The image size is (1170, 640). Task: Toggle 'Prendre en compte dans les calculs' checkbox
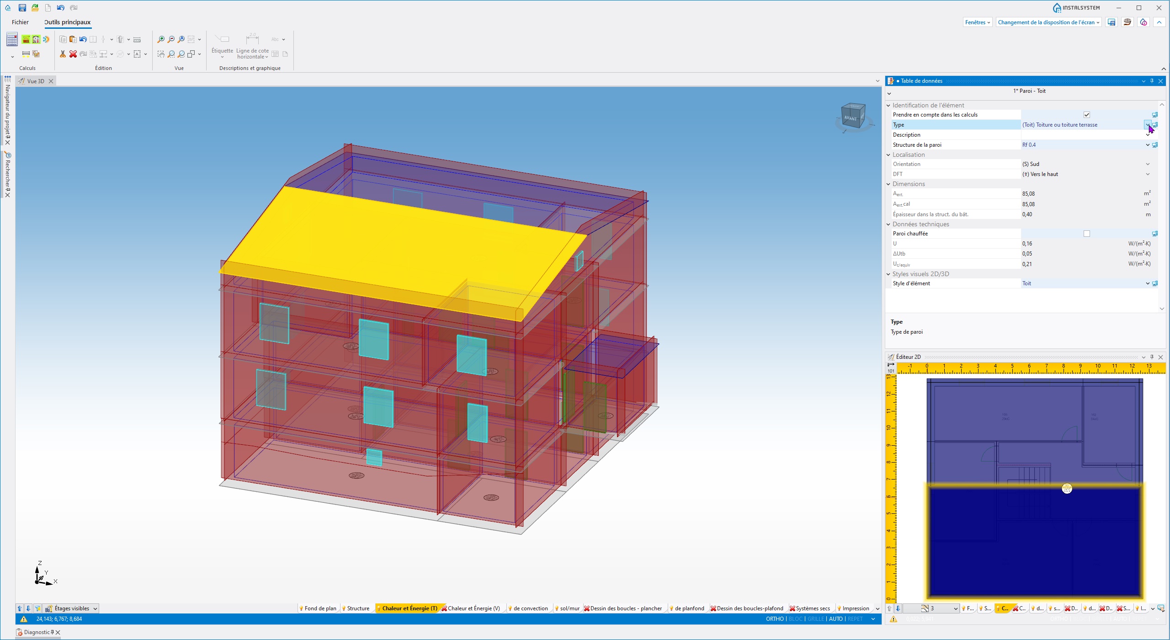point(1087,115)
